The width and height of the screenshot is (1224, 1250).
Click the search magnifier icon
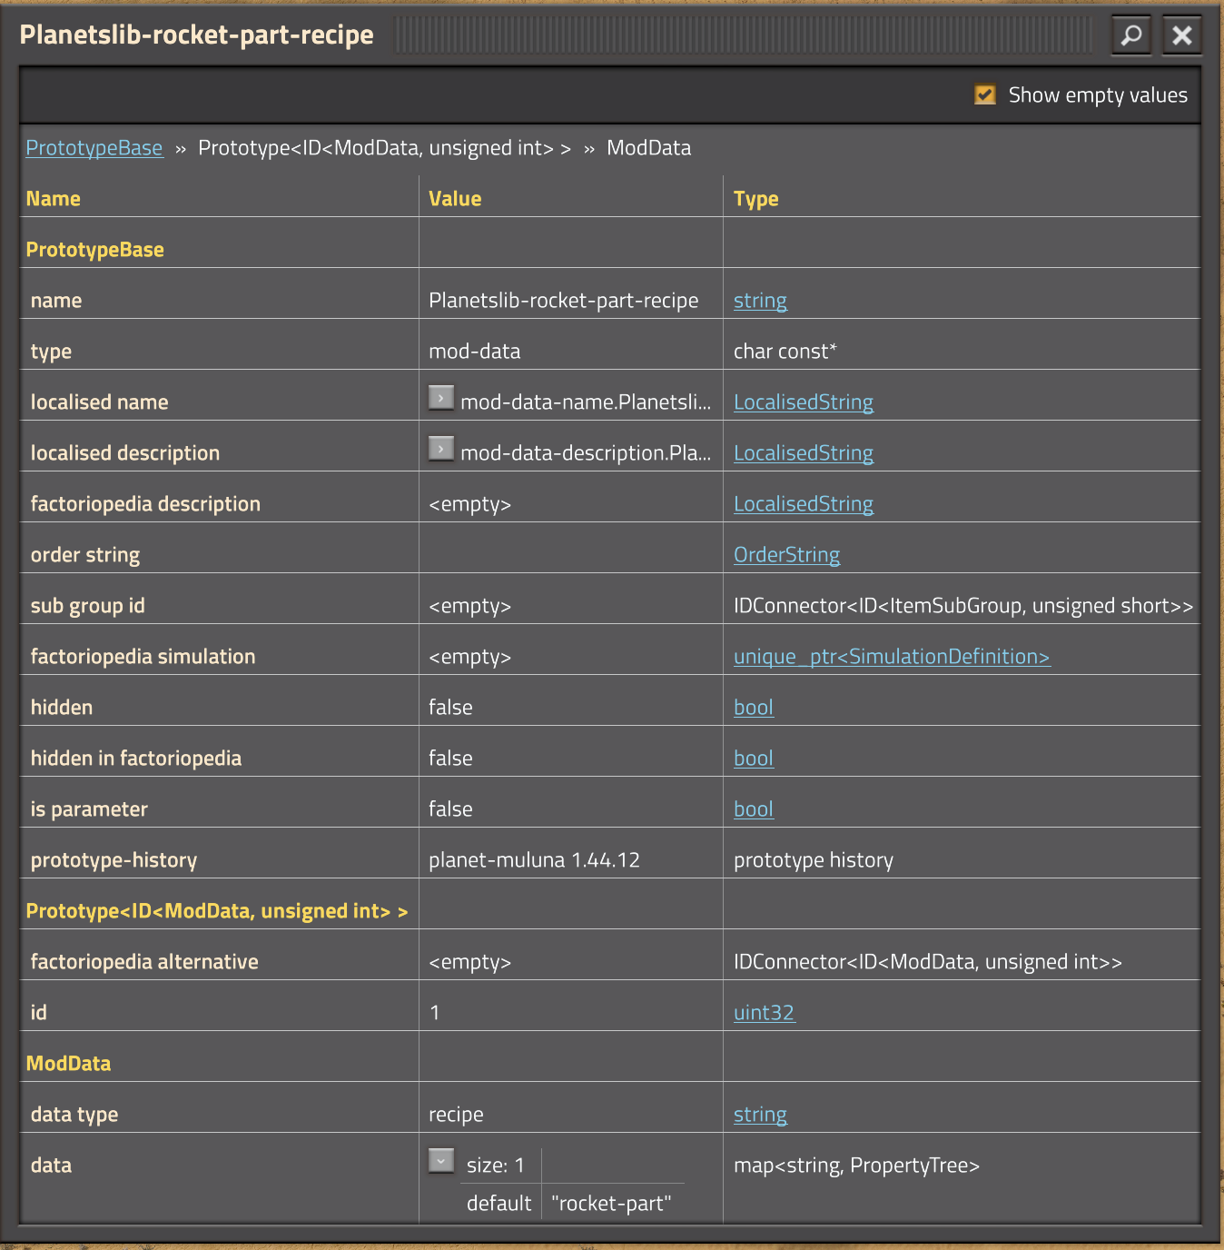coord(1131,35)
